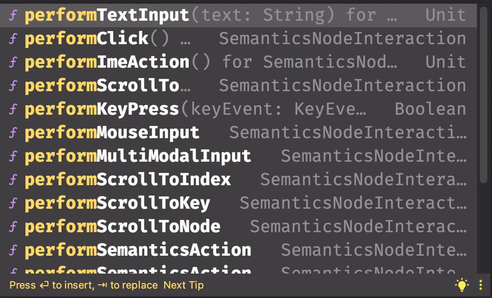Click the function icon beside performMouseInput
Screen dimensions: 492x298
pyautogui.click(x=13, y=133)
